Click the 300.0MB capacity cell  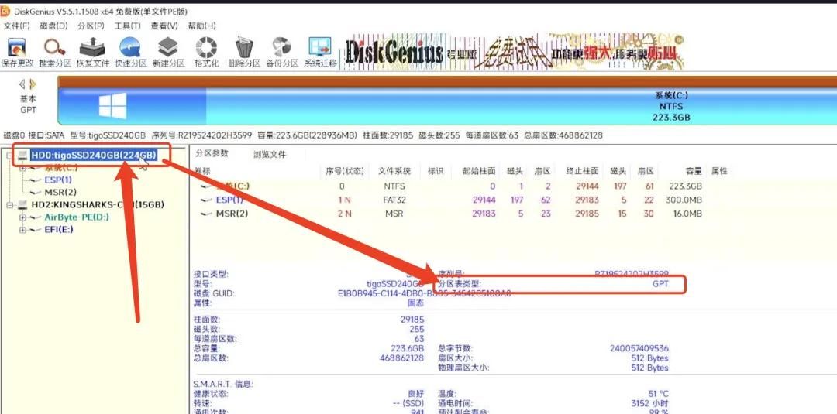(x=684, y=200)
